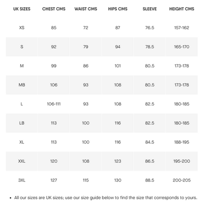Click height value 188-195 for XL
The height and width of the screenshot is (204, 202).
182,142
